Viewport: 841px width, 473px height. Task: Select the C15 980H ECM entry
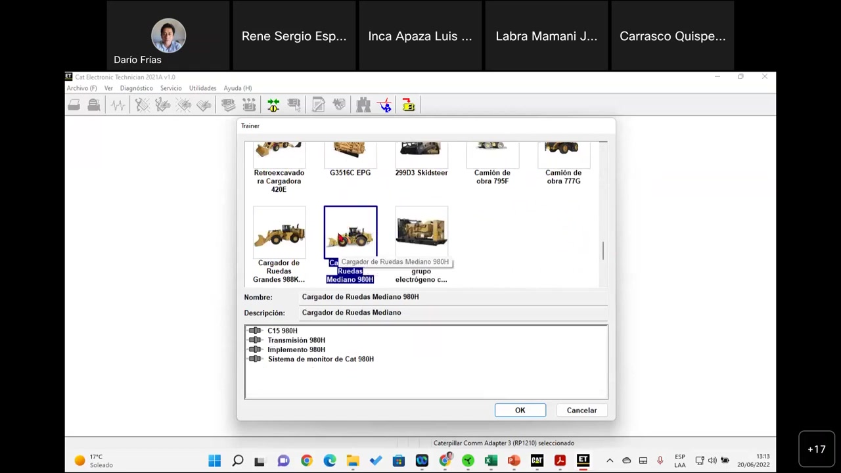282,330
